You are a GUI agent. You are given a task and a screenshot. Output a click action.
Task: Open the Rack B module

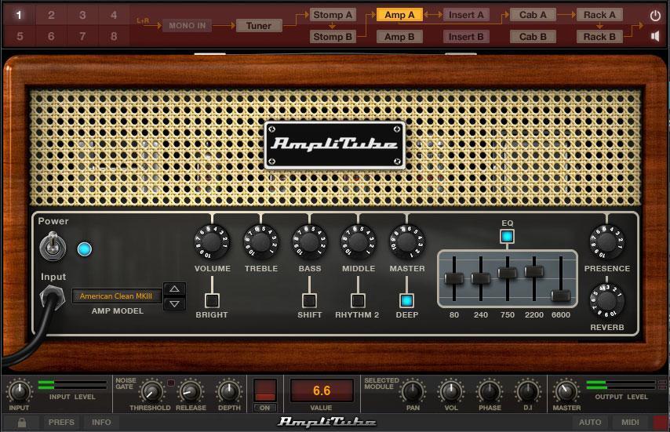599,37
